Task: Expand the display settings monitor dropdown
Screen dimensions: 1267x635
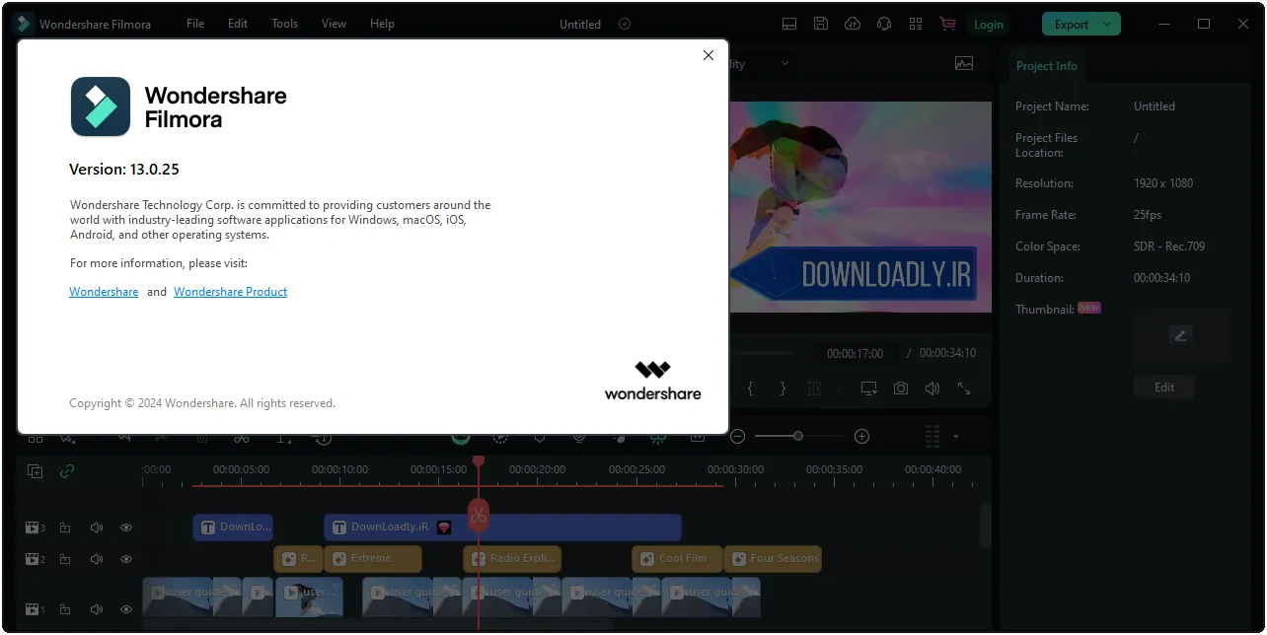Action: click(868, 388)
